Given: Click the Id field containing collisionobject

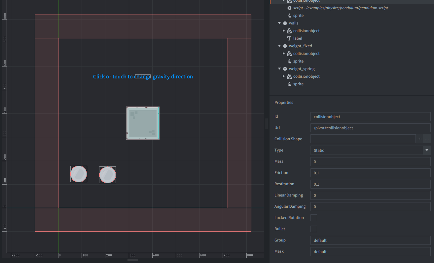Looking at the screenshot, I should pos(371,116).
